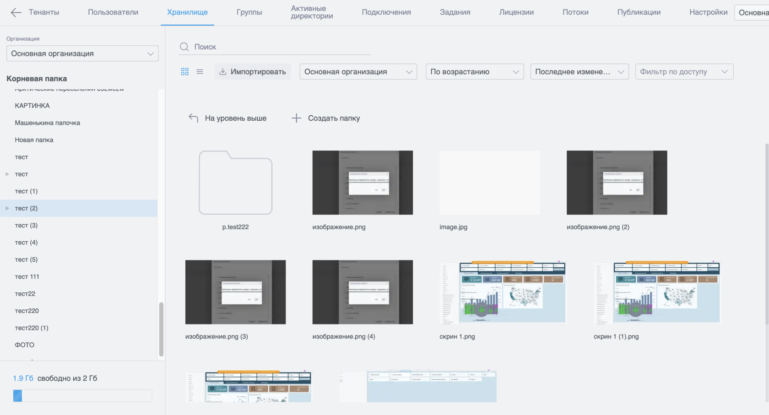Open the Организация dropdown in sidebar
The width and height of the screenshot is (769, 415).
pos(82,54)
